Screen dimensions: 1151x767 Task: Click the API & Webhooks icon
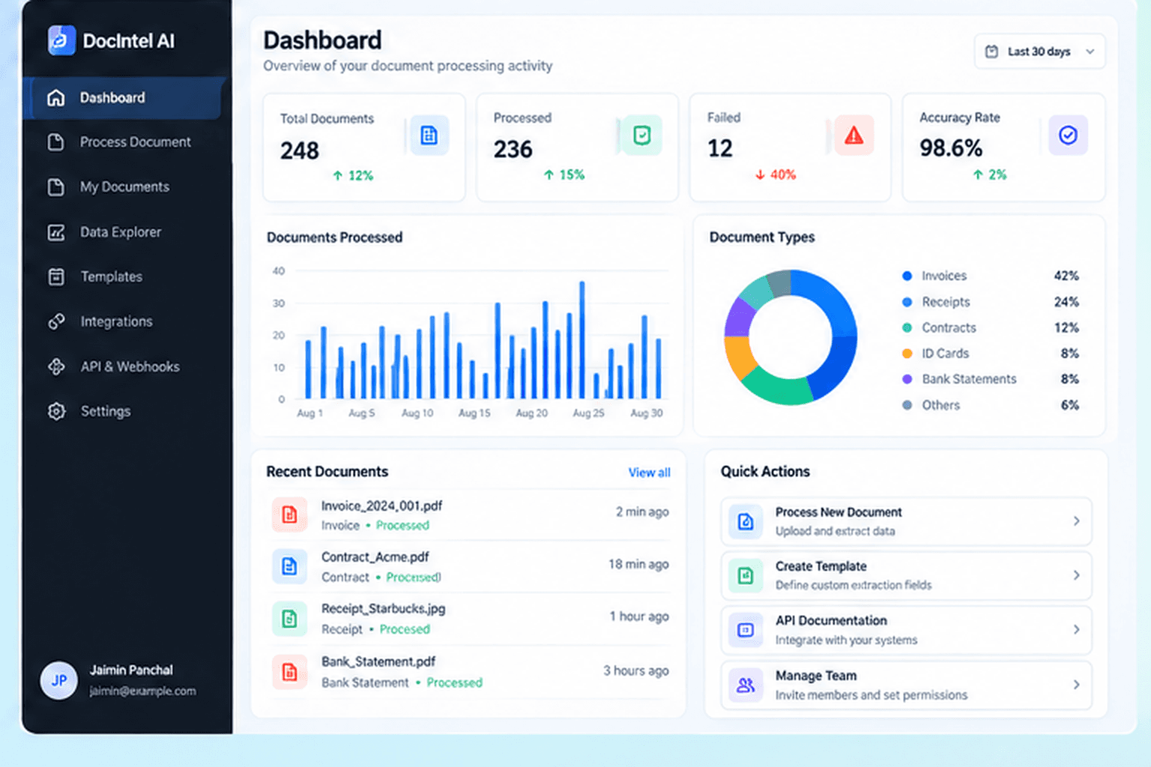[x=56, y=367]
